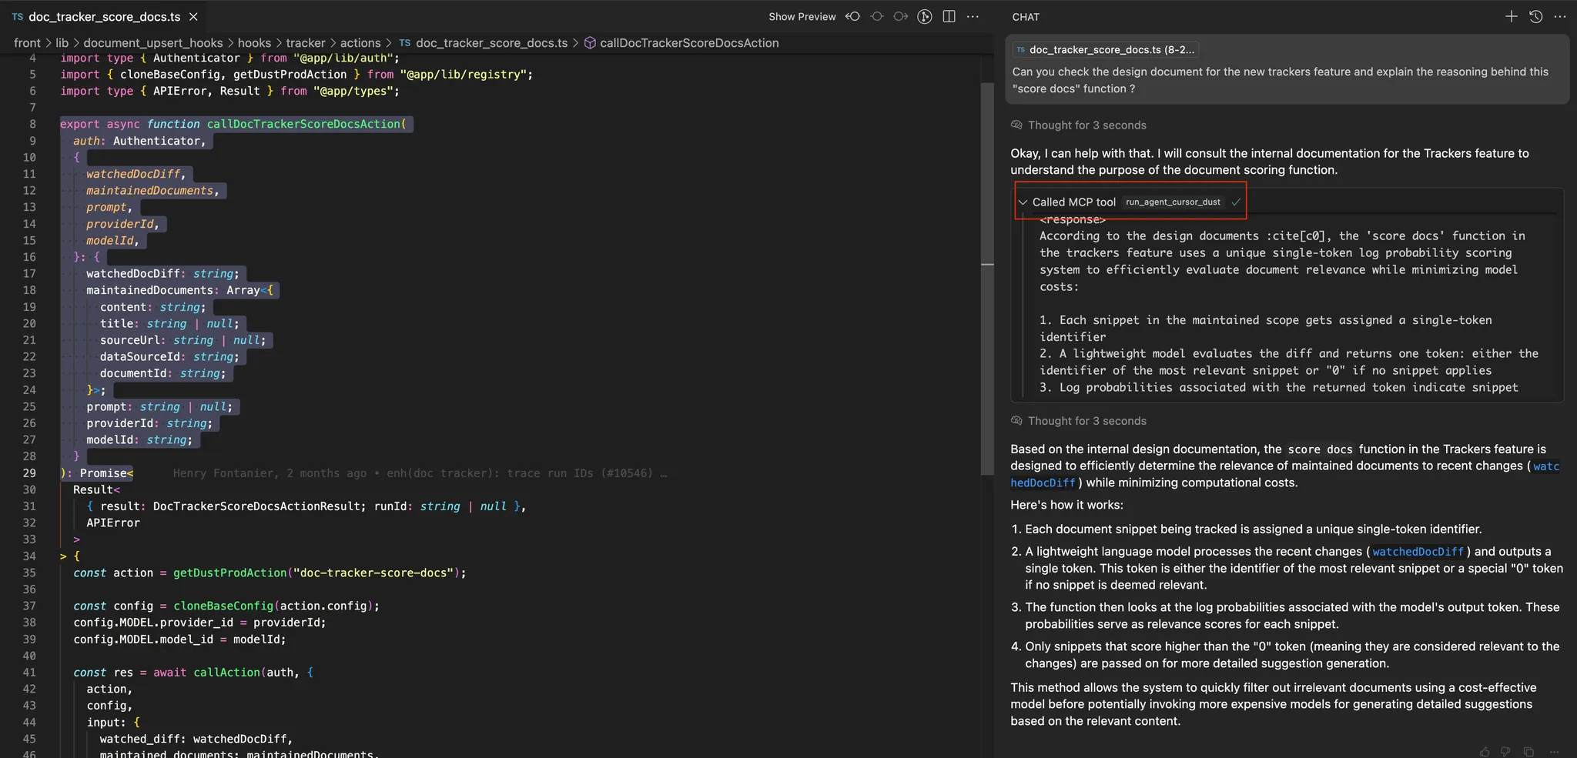Image resolution: width=1577 pixels, height=758 pixels.
Task: Show chat history via the clock icon
Action: tap(1536, 16)
